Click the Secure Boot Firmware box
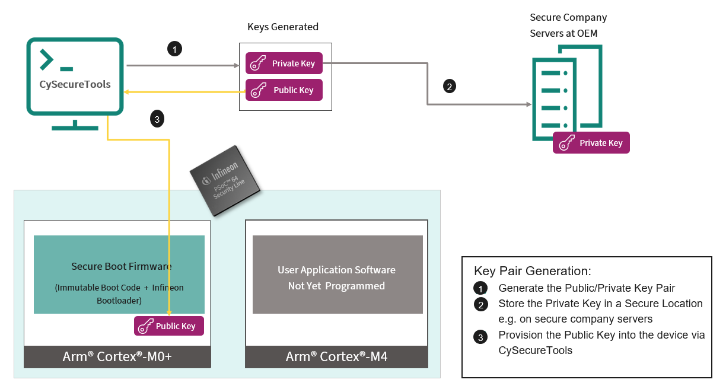The width and height of the screenshot is (726, 389). coord(119,275)
